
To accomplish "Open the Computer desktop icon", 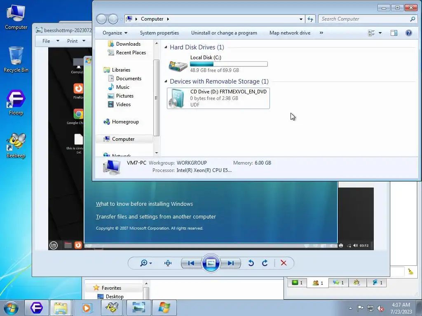I will 16,17.
